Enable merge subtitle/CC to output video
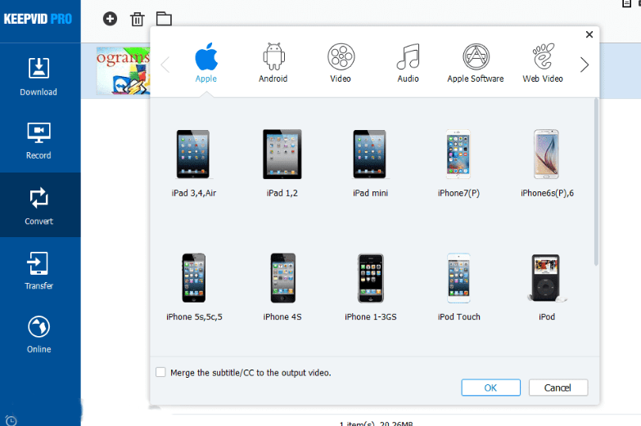The image size is (641, 426). 160,372
